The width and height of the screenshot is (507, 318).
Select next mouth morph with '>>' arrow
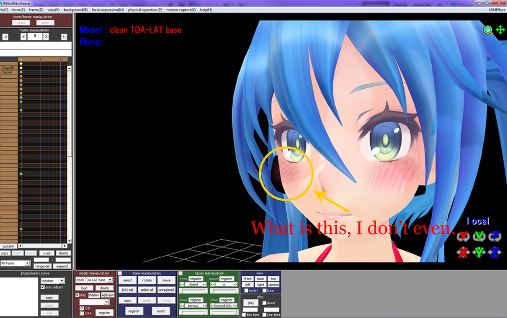click(x=235, y=284)
